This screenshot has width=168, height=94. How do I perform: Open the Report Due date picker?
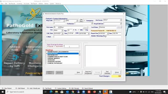coord(108,33)
